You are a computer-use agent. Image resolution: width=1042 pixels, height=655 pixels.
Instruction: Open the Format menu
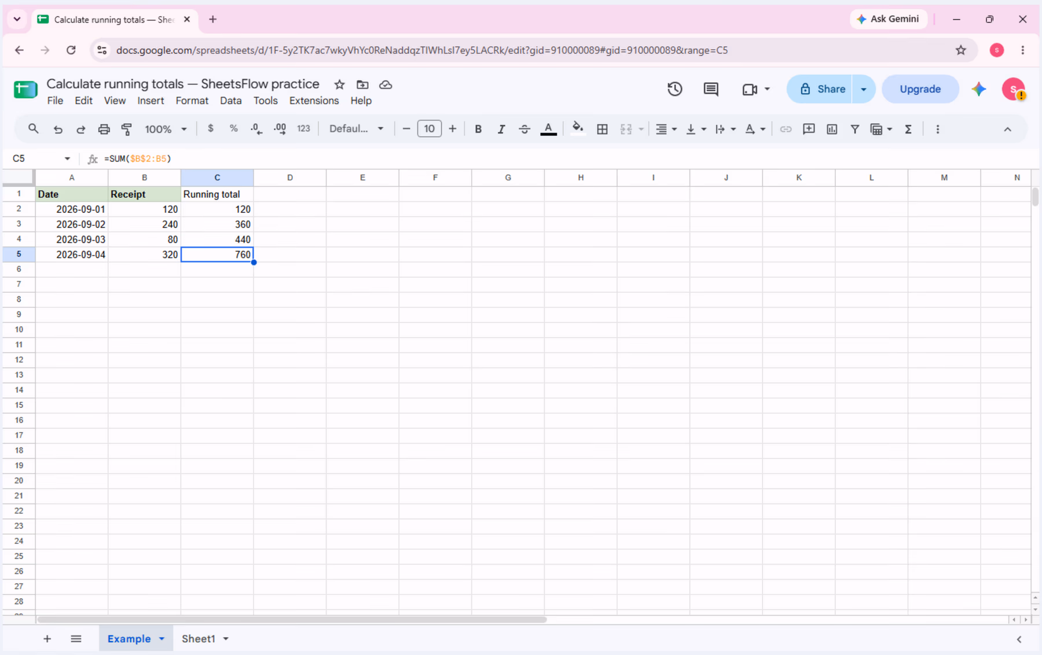point(192,101)
